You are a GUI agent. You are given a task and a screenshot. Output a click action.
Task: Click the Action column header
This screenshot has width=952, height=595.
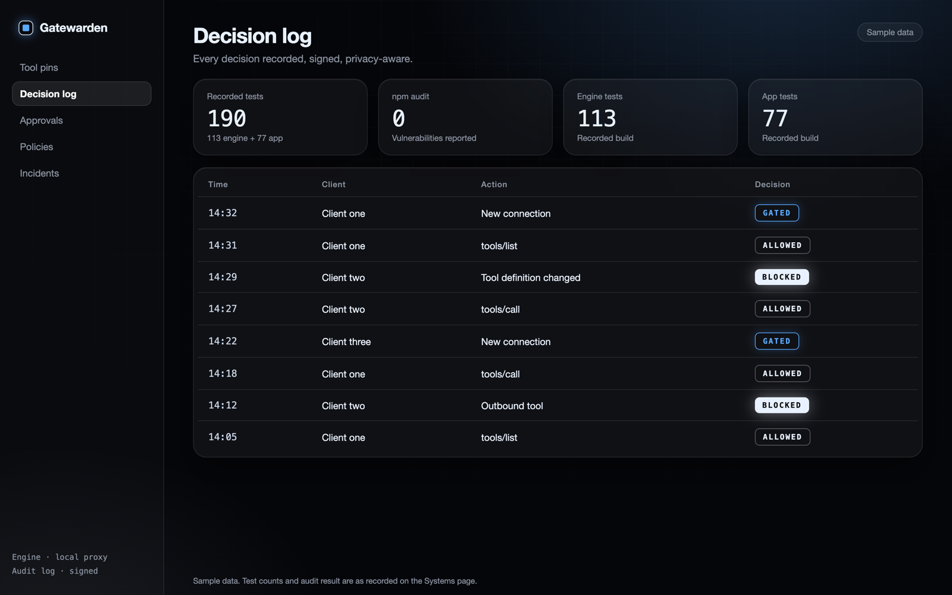[494, 184]
